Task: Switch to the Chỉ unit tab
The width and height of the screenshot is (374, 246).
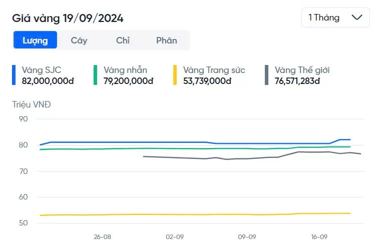Action: [x=123, y=40]
